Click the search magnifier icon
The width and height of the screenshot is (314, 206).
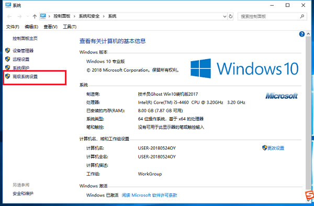[x=302, y=16]
